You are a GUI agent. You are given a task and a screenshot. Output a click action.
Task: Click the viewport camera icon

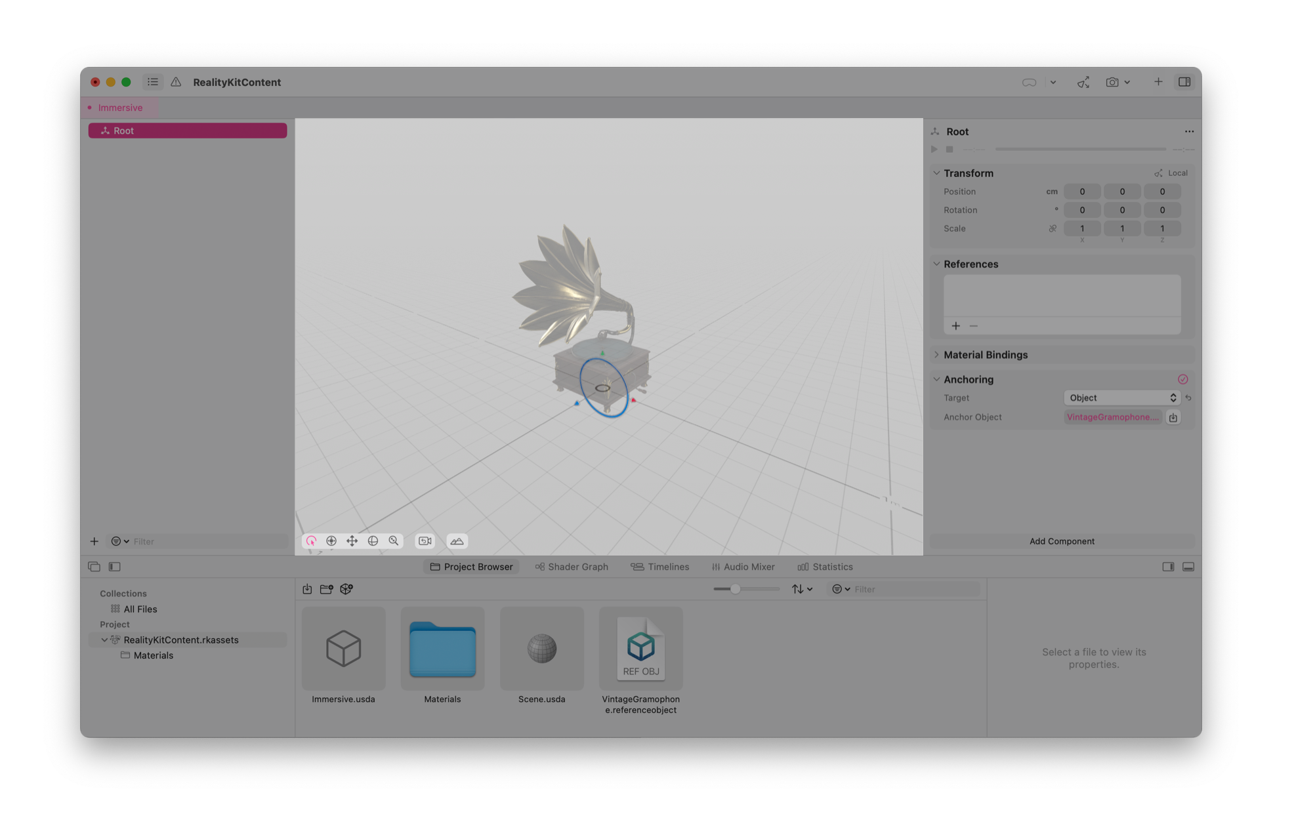coord(425,541)
